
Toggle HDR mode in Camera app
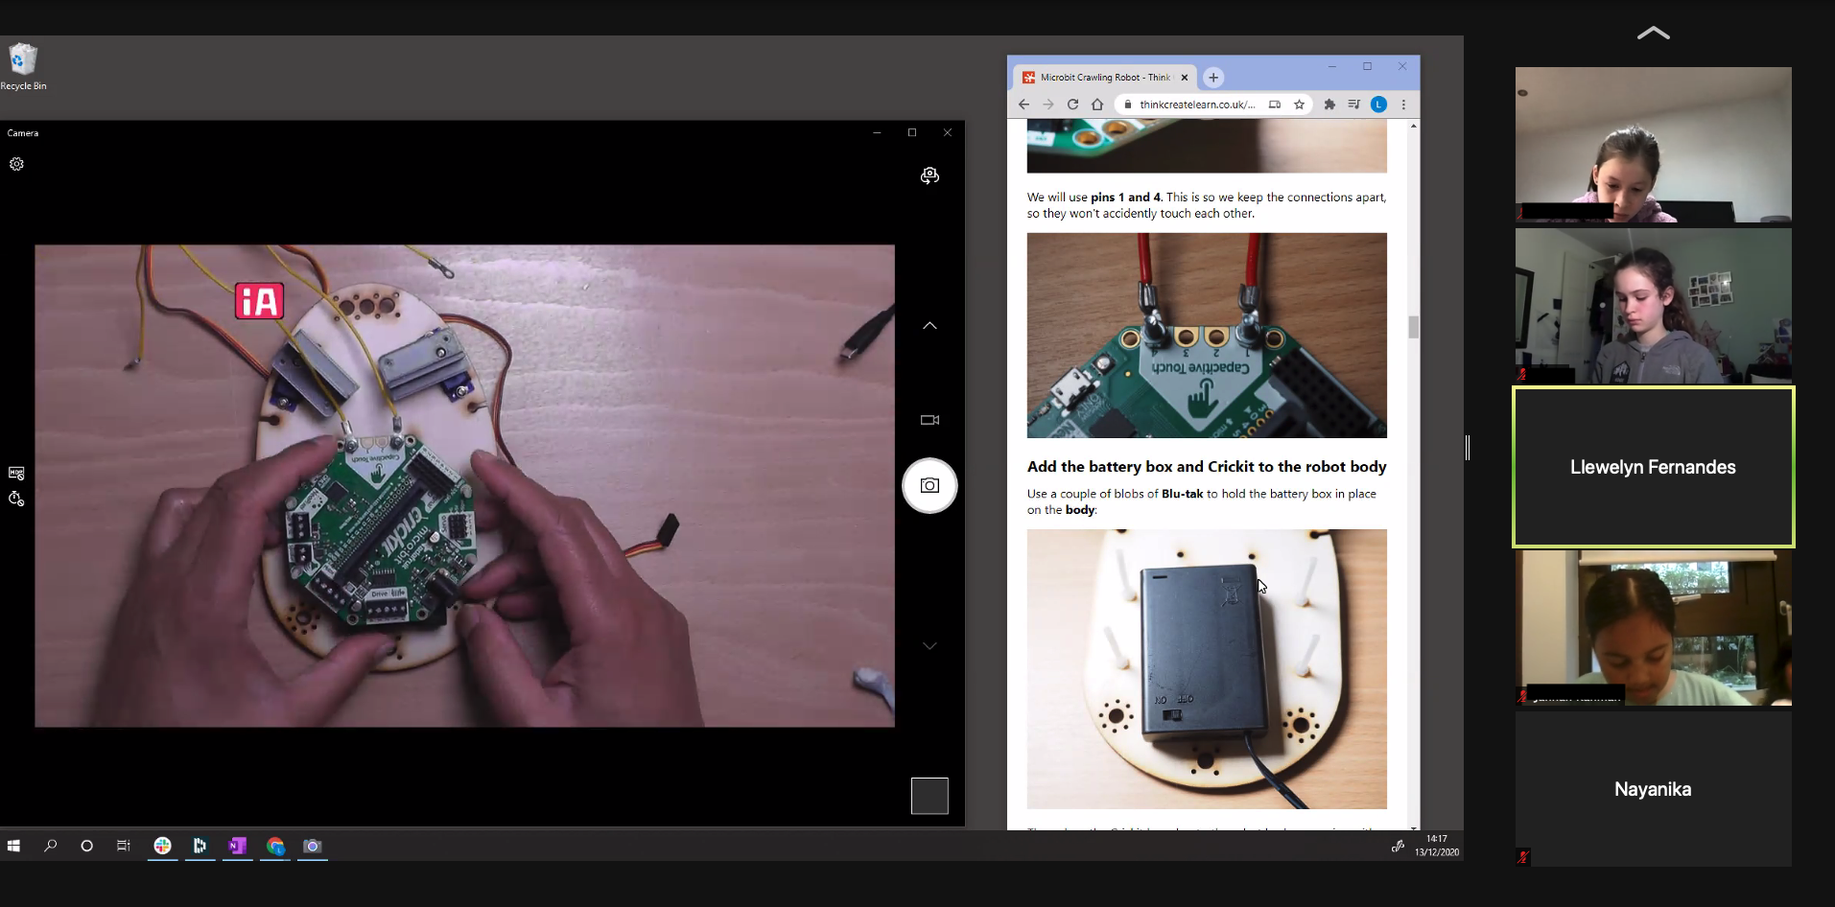[x=16, y=473]
